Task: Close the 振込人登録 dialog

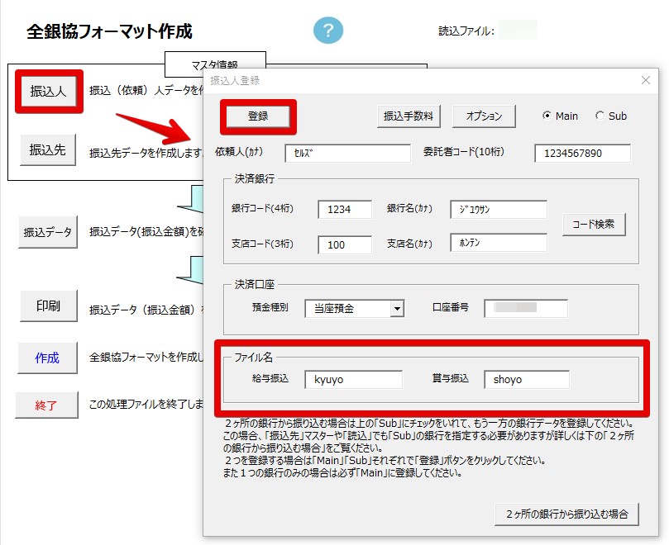Action: [646, 80]
